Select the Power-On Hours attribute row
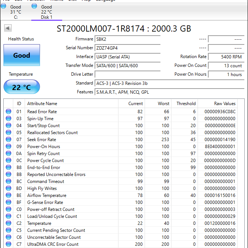This screenshot has height=248, width=248. tap(121, 147)
